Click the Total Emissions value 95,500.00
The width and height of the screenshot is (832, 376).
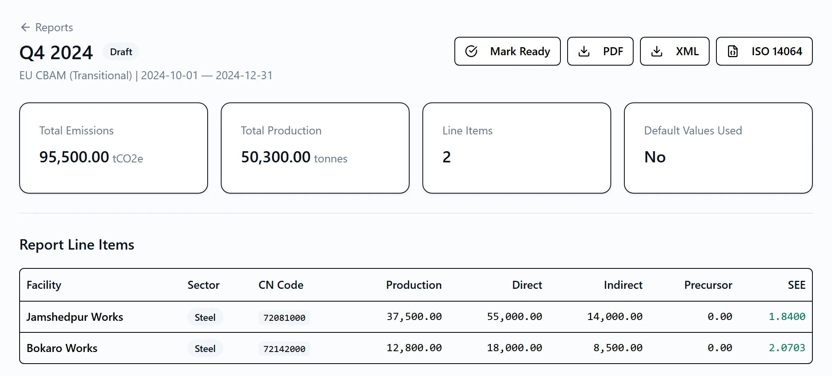(x=74, y=157)
